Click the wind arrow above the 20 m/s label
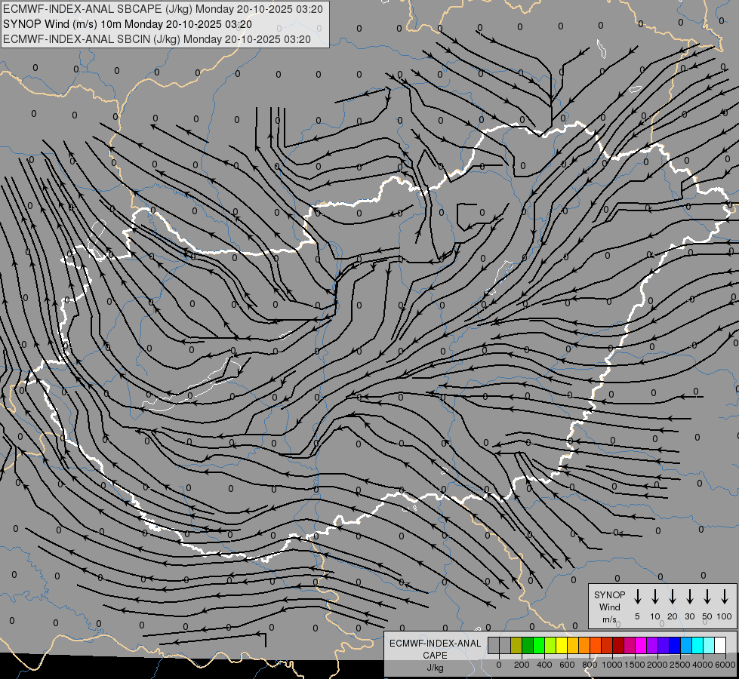Image resolution: width=739 pixels, height=679 pixels. pyautogui.click(x=673, y=597)
